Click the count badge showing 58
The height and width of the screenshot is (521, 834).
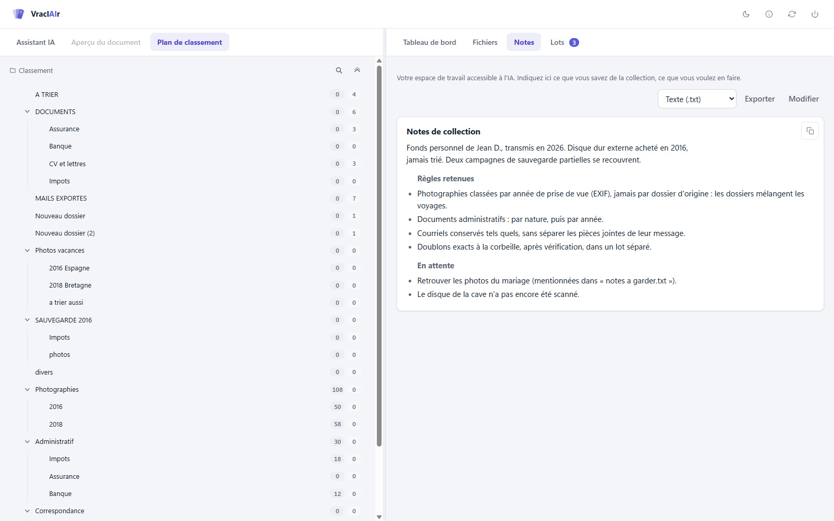(337, 424)
